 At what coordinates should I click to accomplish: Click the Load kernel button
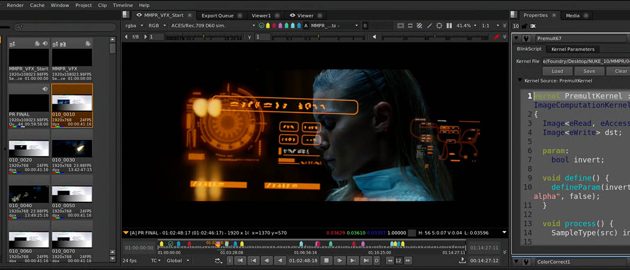557,71
